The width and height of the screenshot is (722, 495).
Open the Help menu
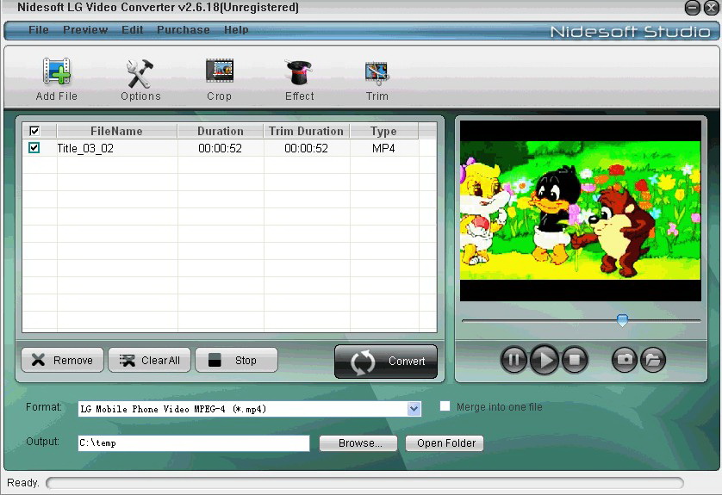click(236, 30)
